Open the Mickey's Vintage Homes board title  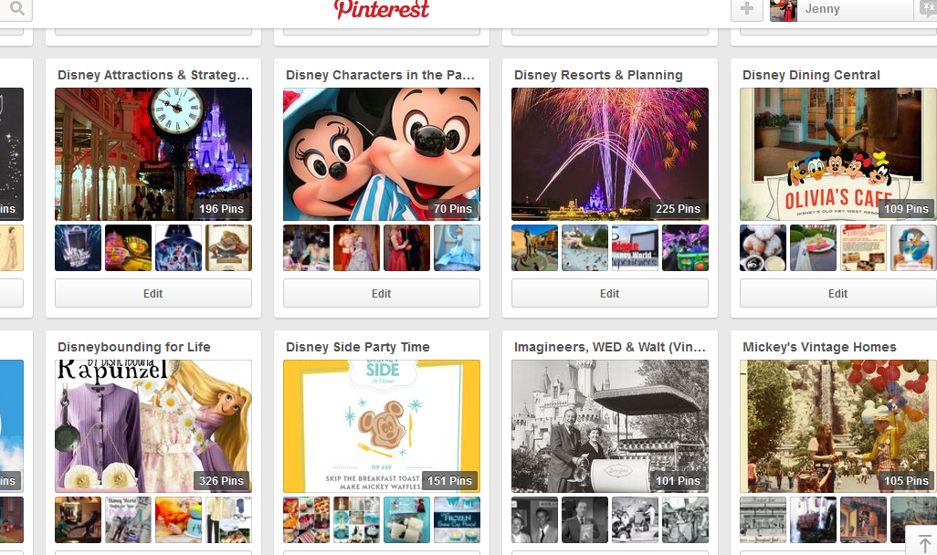(819, 347)
